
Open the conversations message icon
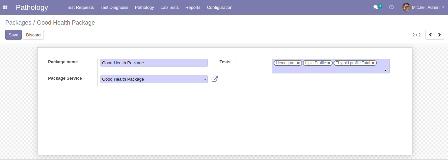coord(376,7)
